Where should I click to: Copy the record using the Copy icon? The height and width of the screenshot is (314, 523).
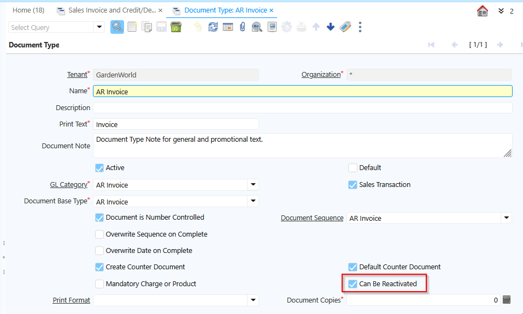[146, 27]
